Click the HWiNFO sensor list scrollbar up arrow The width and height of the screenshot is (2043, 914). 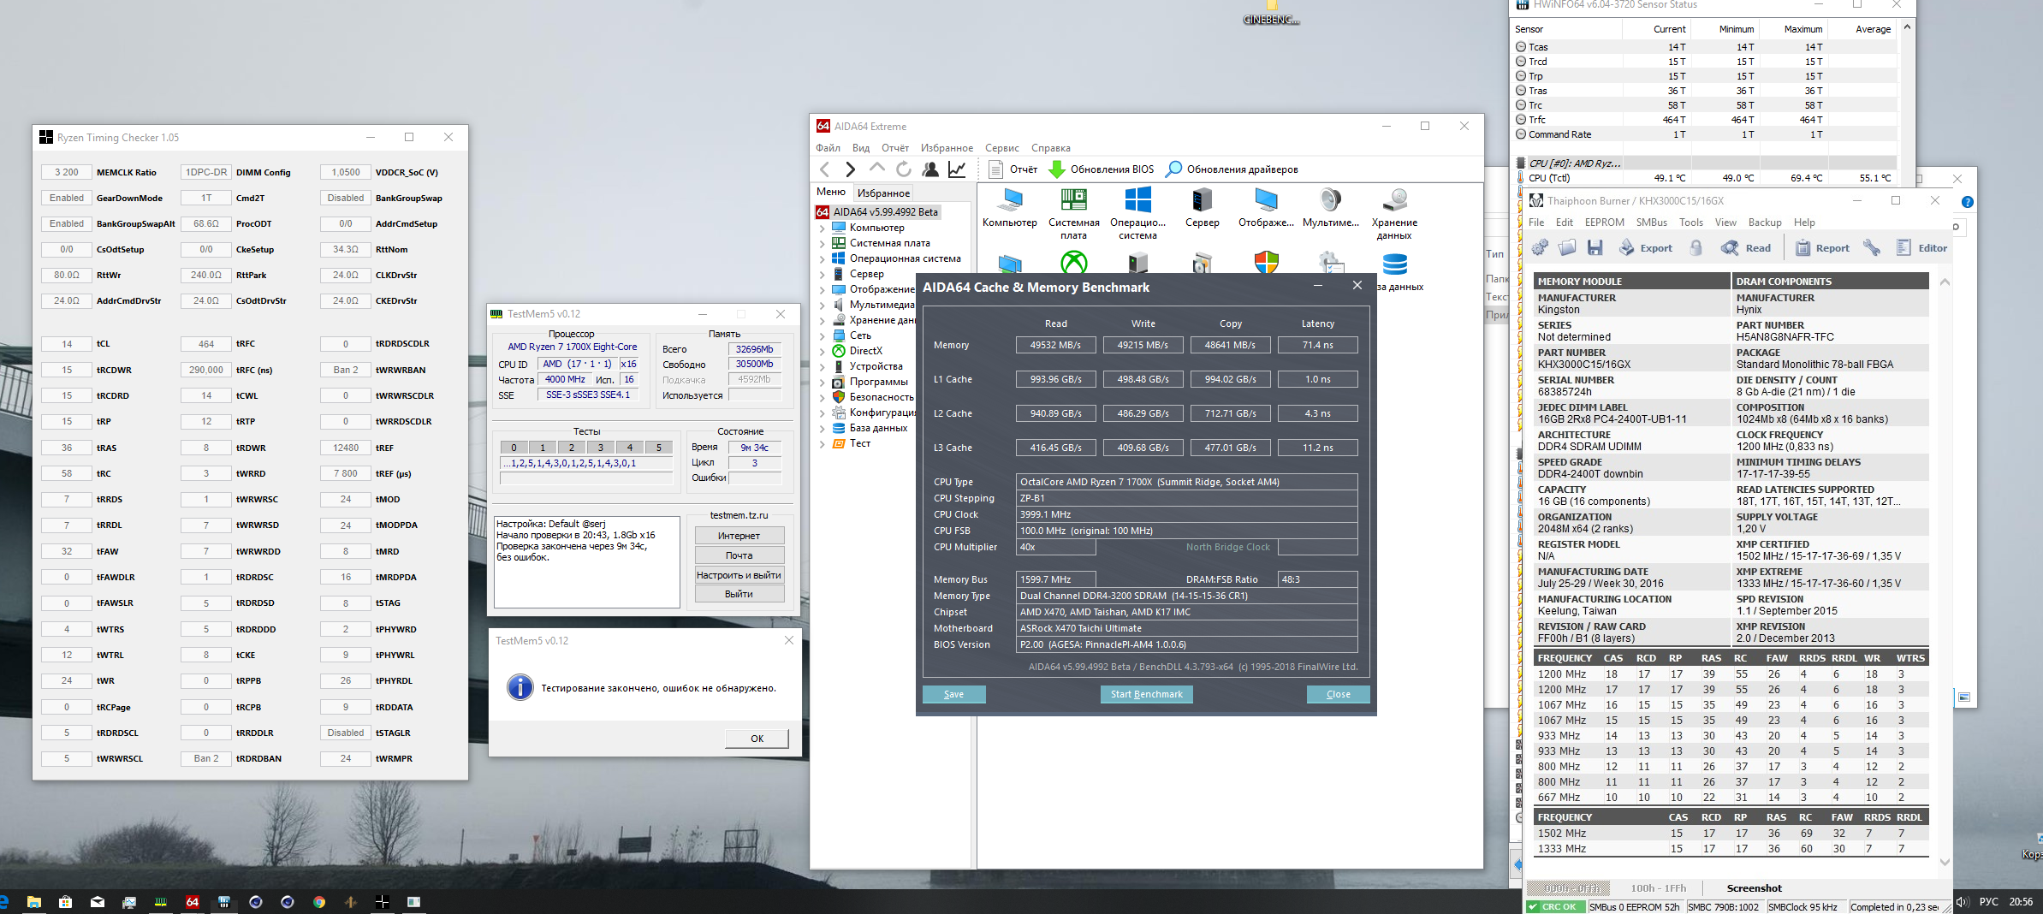pos(1906,28)
